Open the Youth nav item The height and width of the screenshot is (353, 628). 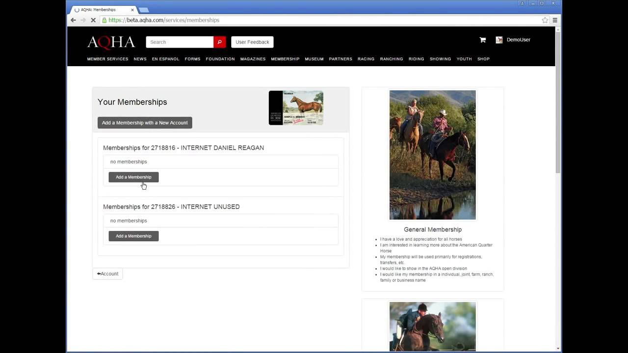[464, 59]
